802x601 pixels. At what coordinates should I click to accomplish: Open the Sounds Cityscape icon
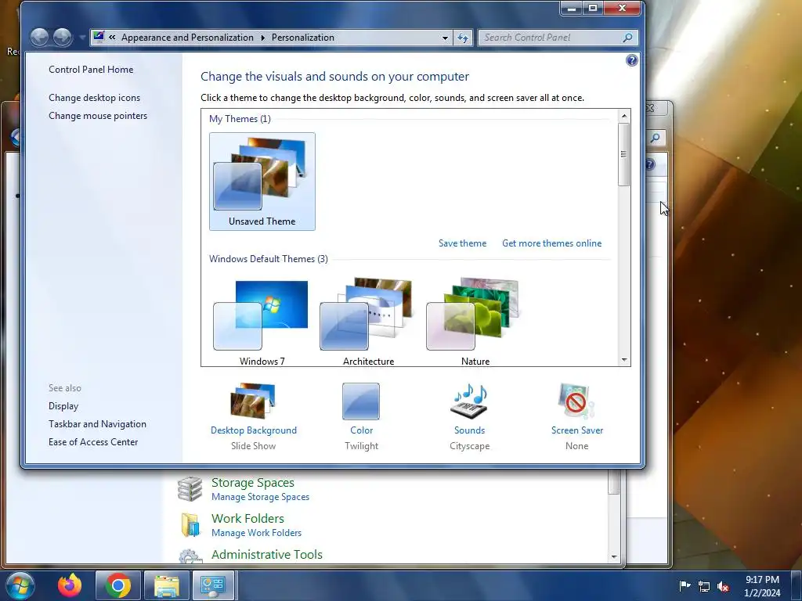[469, 401]
